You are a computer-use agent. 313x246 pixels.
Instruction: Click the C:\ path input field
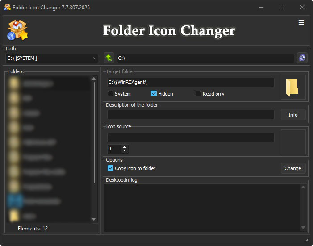point(205,58)
